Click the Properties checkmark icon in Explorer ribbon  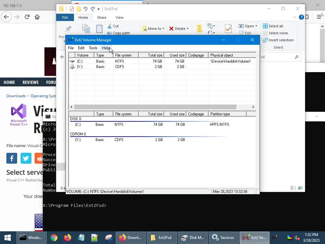[228, 29]
